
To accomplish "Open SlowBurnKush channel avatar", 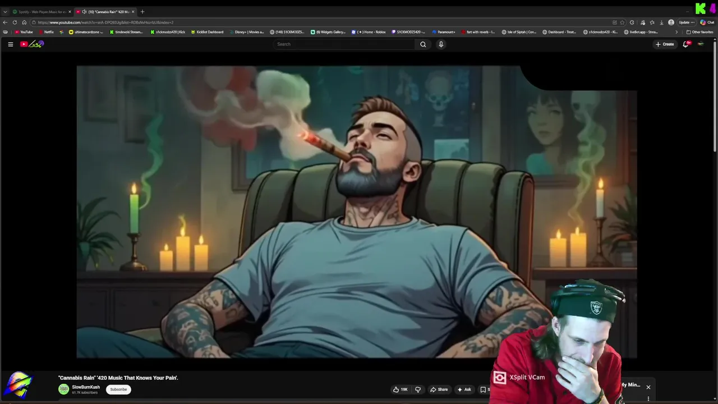I will click(64, 389).
